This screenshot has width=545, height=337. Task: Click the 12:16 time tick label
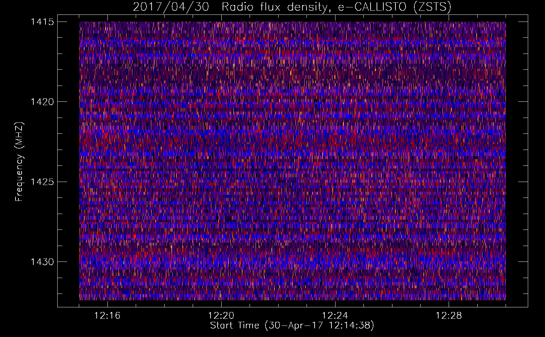[x=107, y=316]
